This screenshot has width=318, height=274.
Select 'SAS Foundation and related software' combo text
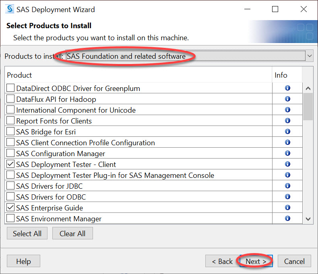tap(126, 56)
